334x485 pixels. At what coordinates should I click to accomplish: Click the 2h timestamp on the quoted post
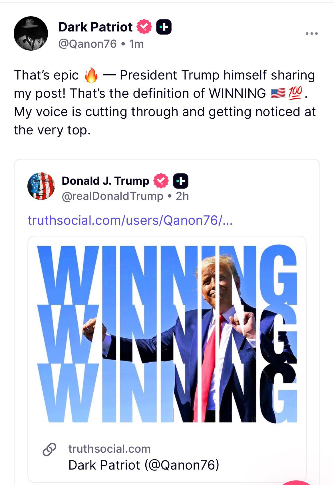182,196
